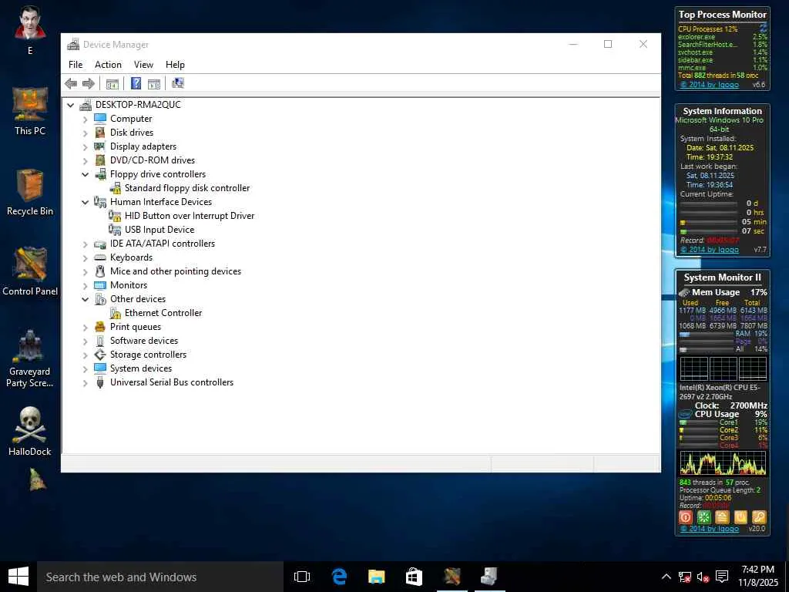The image size is (789, 592).
Task: Click the network tray icon with red X
Action: [x=685, y=577]
